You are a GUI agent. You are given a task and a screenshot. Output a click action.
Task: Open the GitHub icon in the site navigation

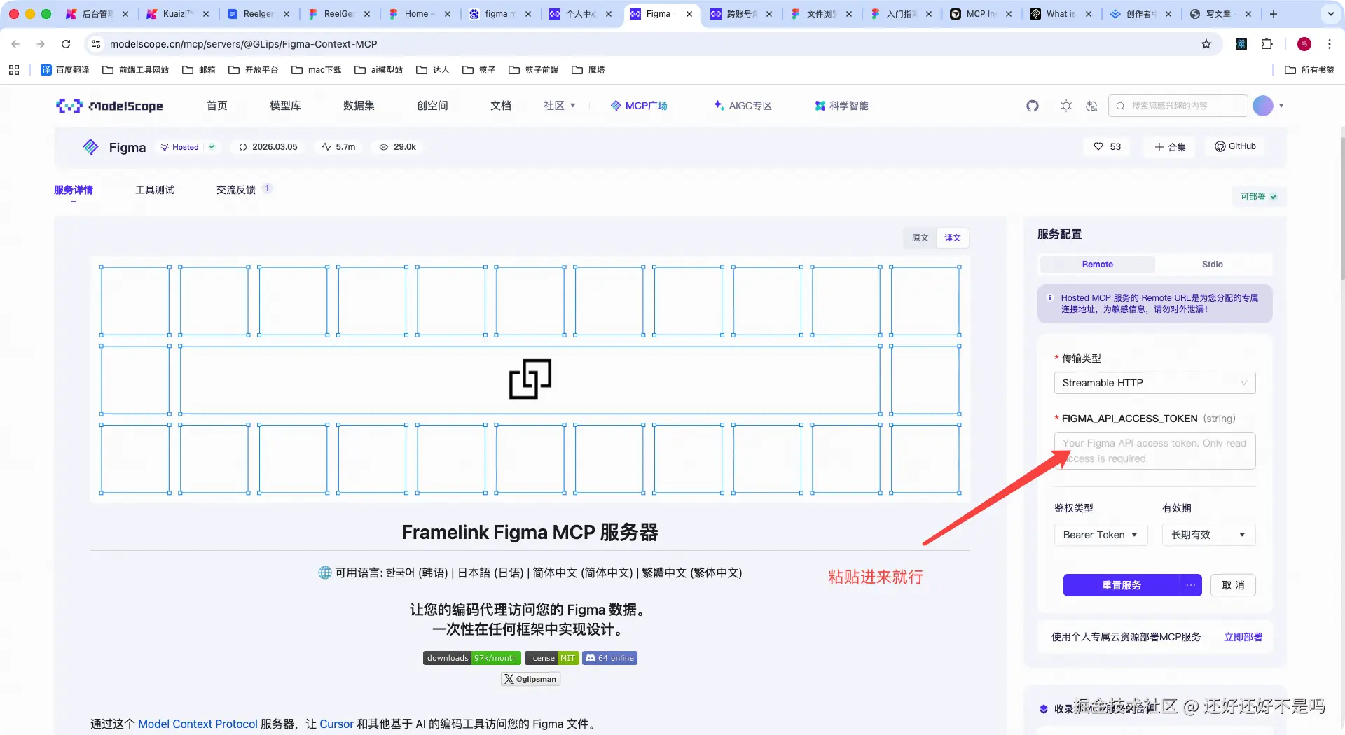pyautogui.click(x=1033, y=106)
